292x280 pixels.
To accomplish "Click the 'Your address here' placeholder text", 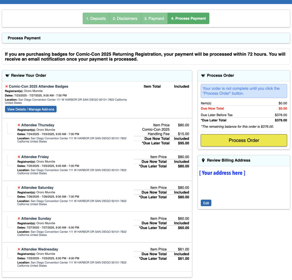I will [222, 173].
